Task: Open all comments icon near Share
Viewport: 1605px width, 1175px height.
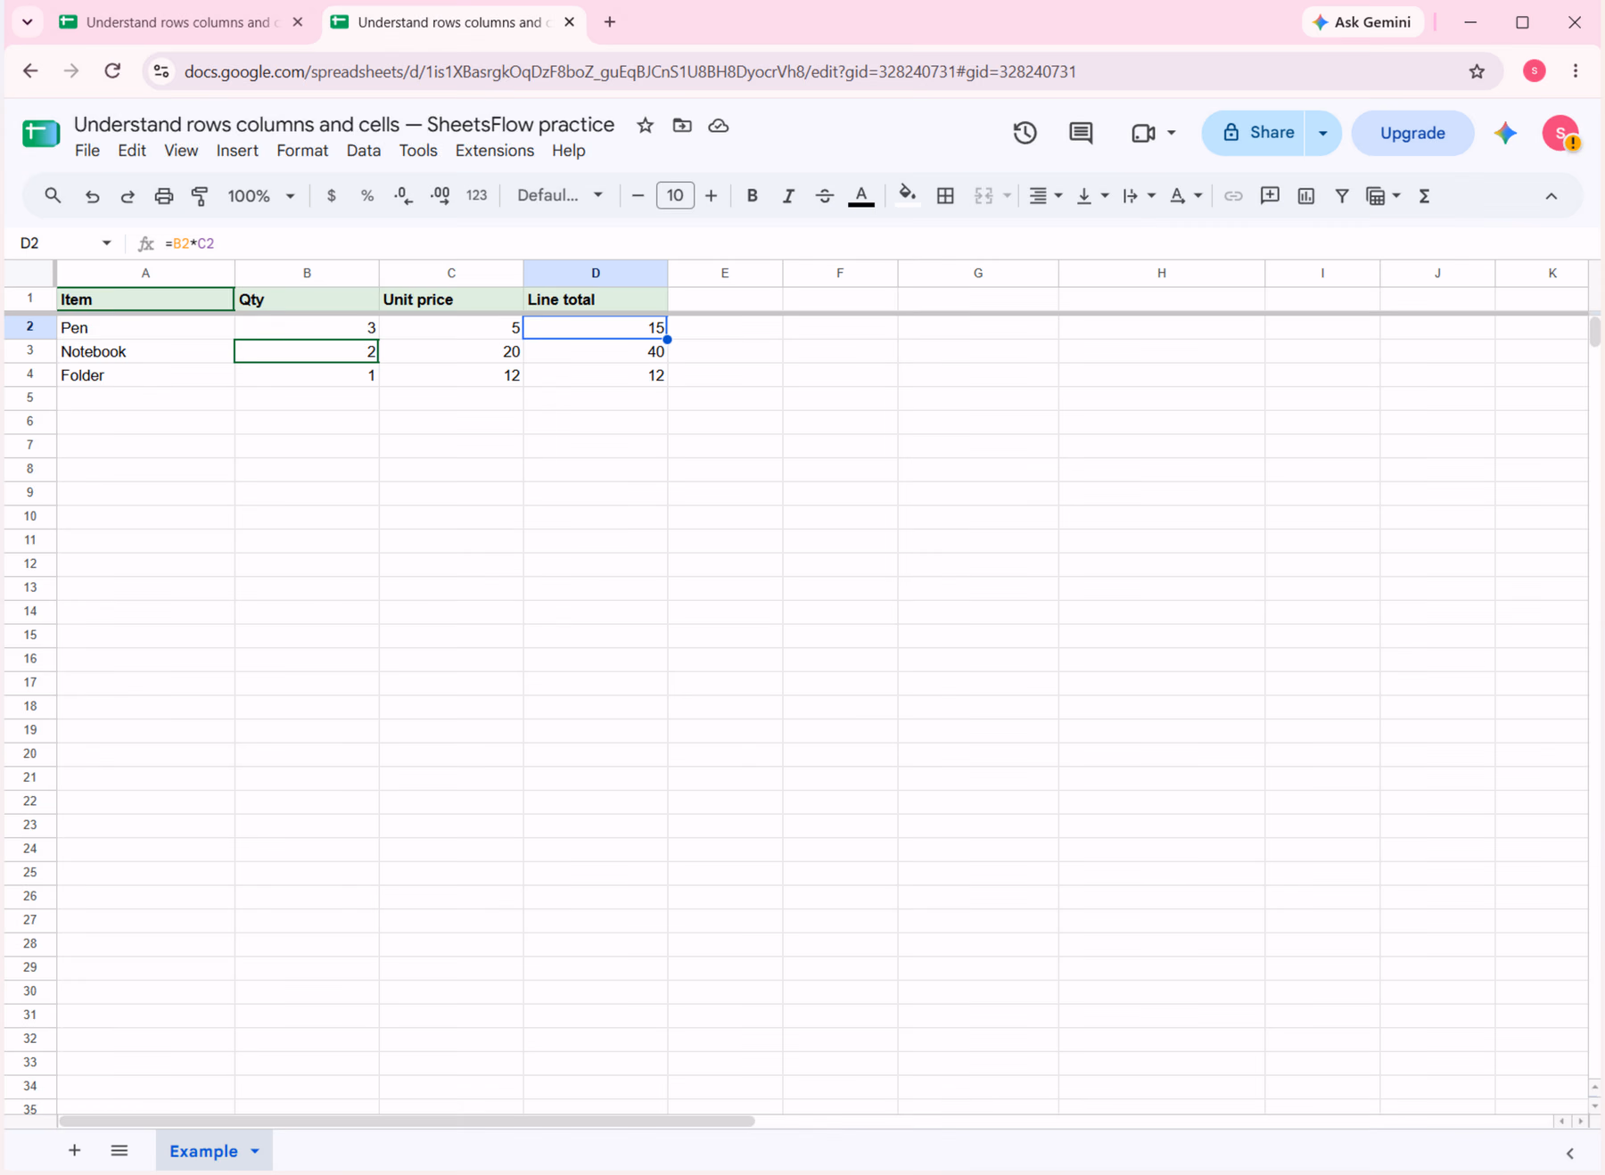Action: pos(1081,133)
